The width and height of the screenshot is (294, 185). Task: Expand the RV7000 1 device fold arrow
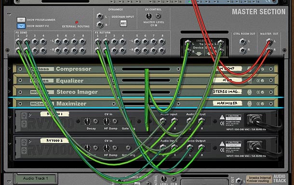(10, 117)
